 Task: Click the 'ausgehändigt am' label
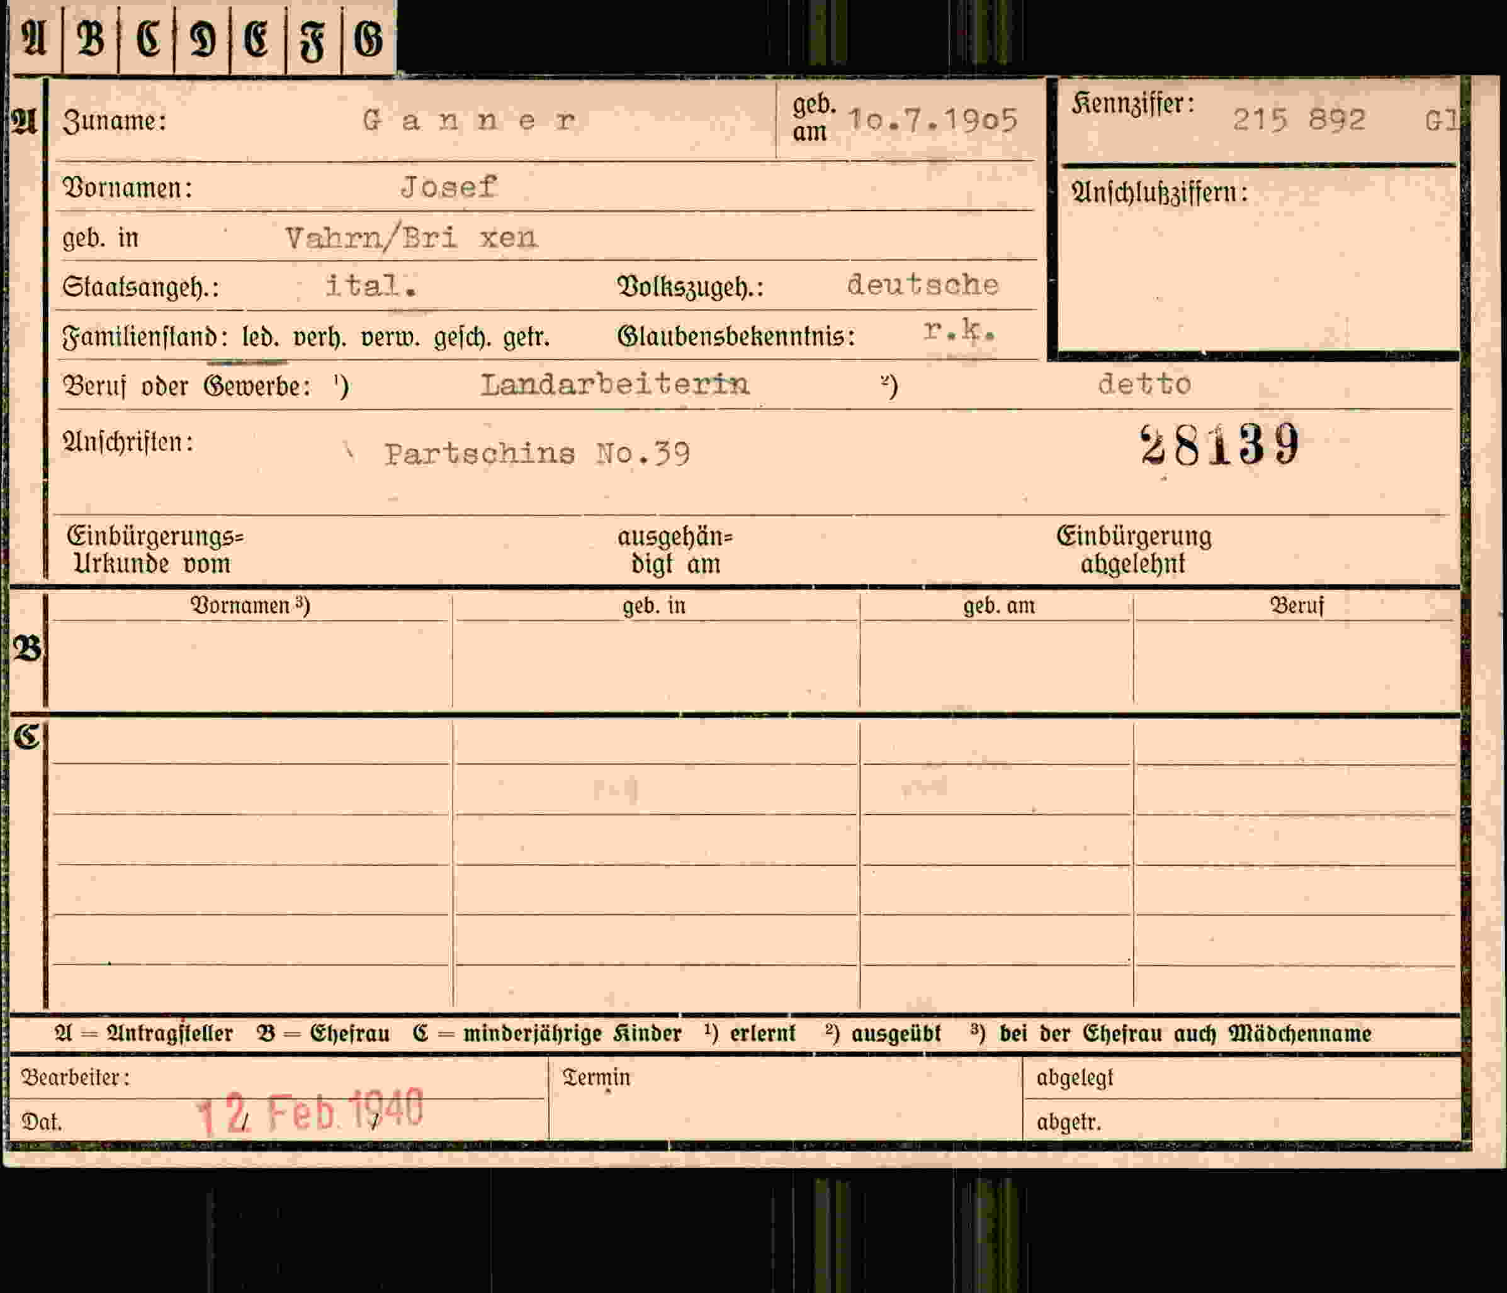pos(675,550)
